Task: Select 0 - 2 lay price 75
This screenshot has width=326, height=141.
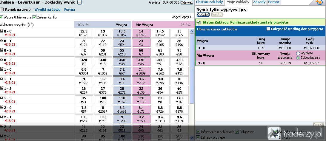Action: (x=179, y=52)
